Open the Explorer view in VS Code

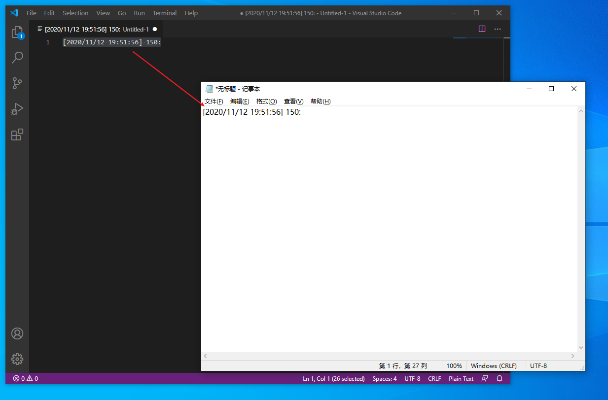17,33
